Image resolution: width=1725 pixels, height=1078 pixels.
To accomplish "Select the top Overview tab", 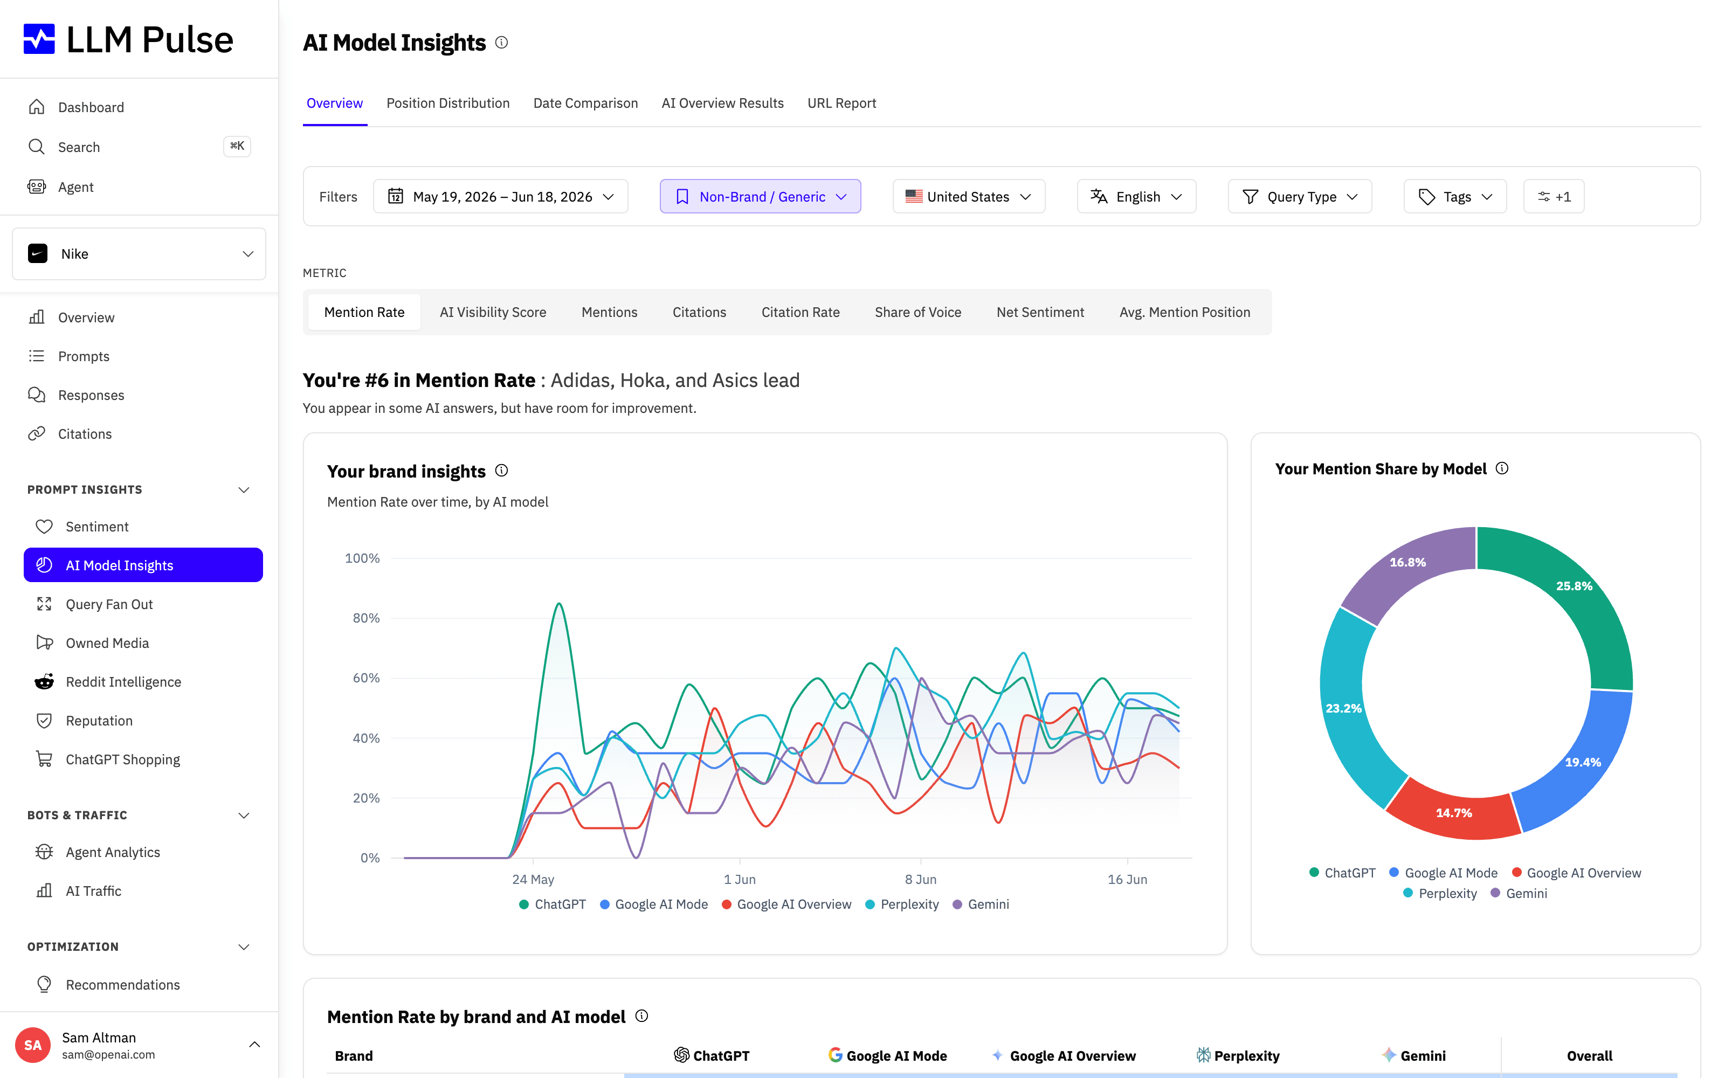I will coord(334,103).
